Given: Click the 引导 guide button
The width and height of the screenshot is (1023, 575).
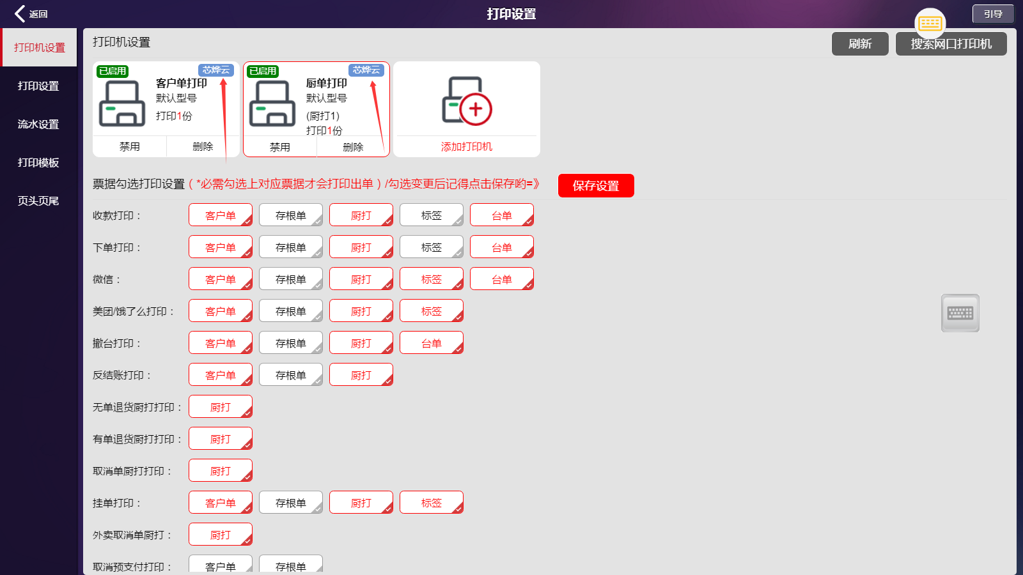Looking at the screenshot, I should tap(993, 13).
